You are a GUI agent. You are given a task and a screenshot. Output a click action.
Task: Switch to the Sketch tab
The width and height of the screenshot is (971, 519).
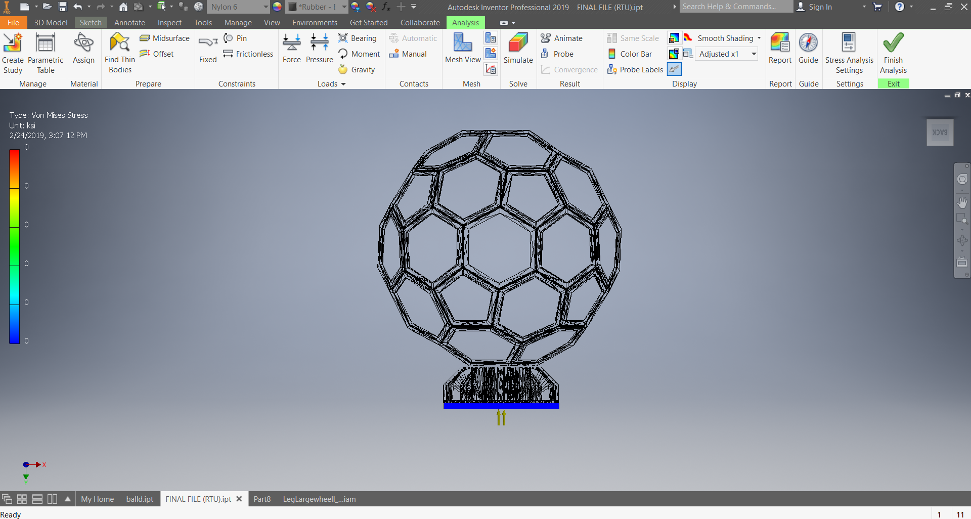pos(91,22)
